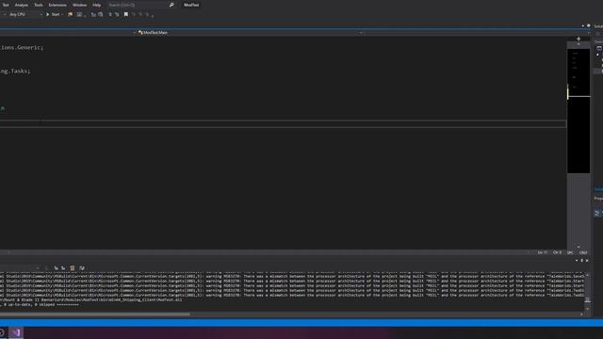The height and width of the screenshot is (339, 603).
Task: Click the ModTest solution name label
Action: pos(191,5)
